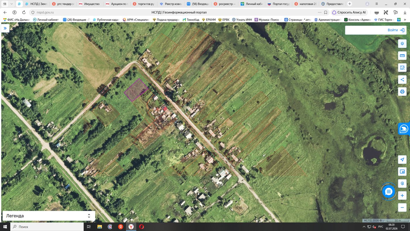Open Windows Task View
410x231 pixels.
click(x=89, y=227)
